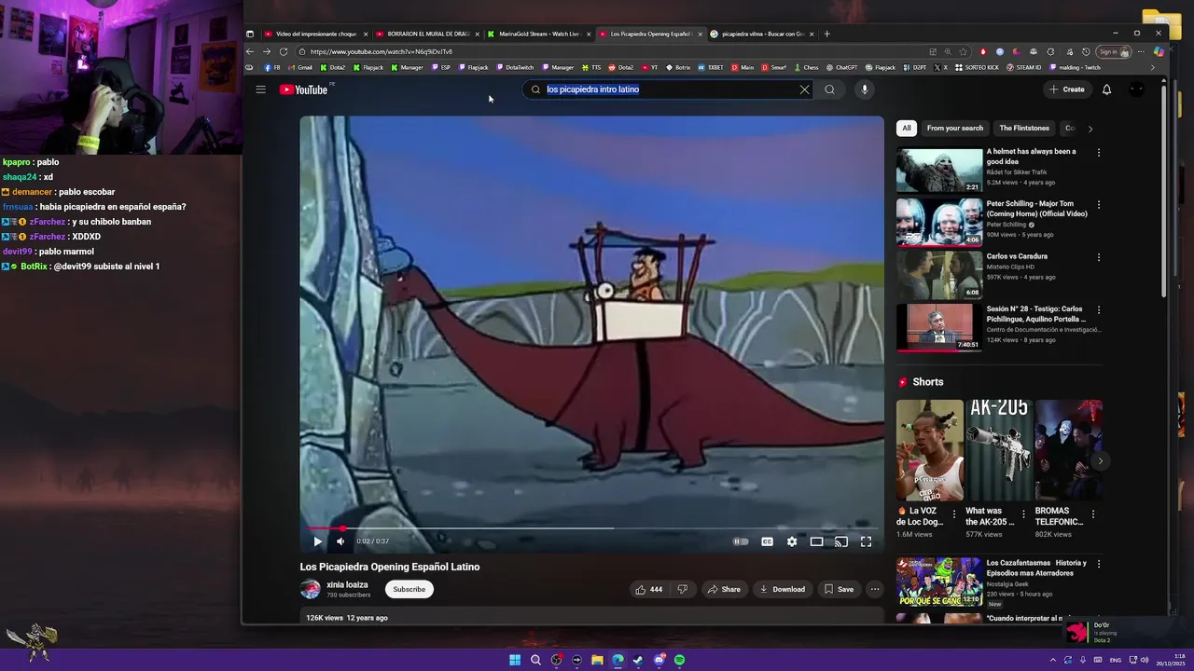Open YouTube notifications bell
This screenshot has height=671, width=1194.
tap(1106, 89)
